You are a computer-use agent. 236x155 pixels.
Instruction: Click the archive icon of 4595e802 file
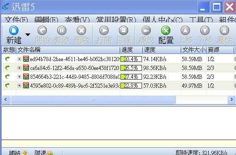click(x=26, y=85)
